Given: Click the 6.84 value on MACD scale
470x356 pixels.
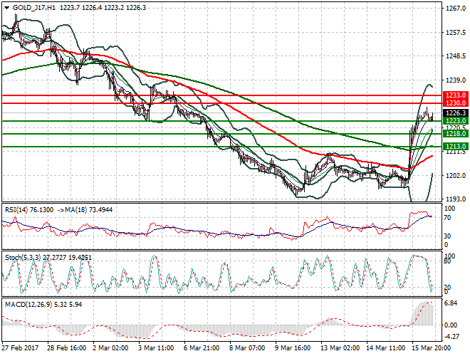Looking at the screenshot, I should [451, 303].
